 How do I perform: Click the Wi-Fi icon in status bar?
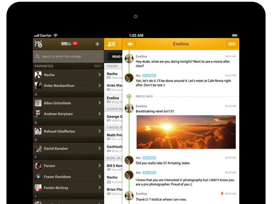[x=55, y=35]
